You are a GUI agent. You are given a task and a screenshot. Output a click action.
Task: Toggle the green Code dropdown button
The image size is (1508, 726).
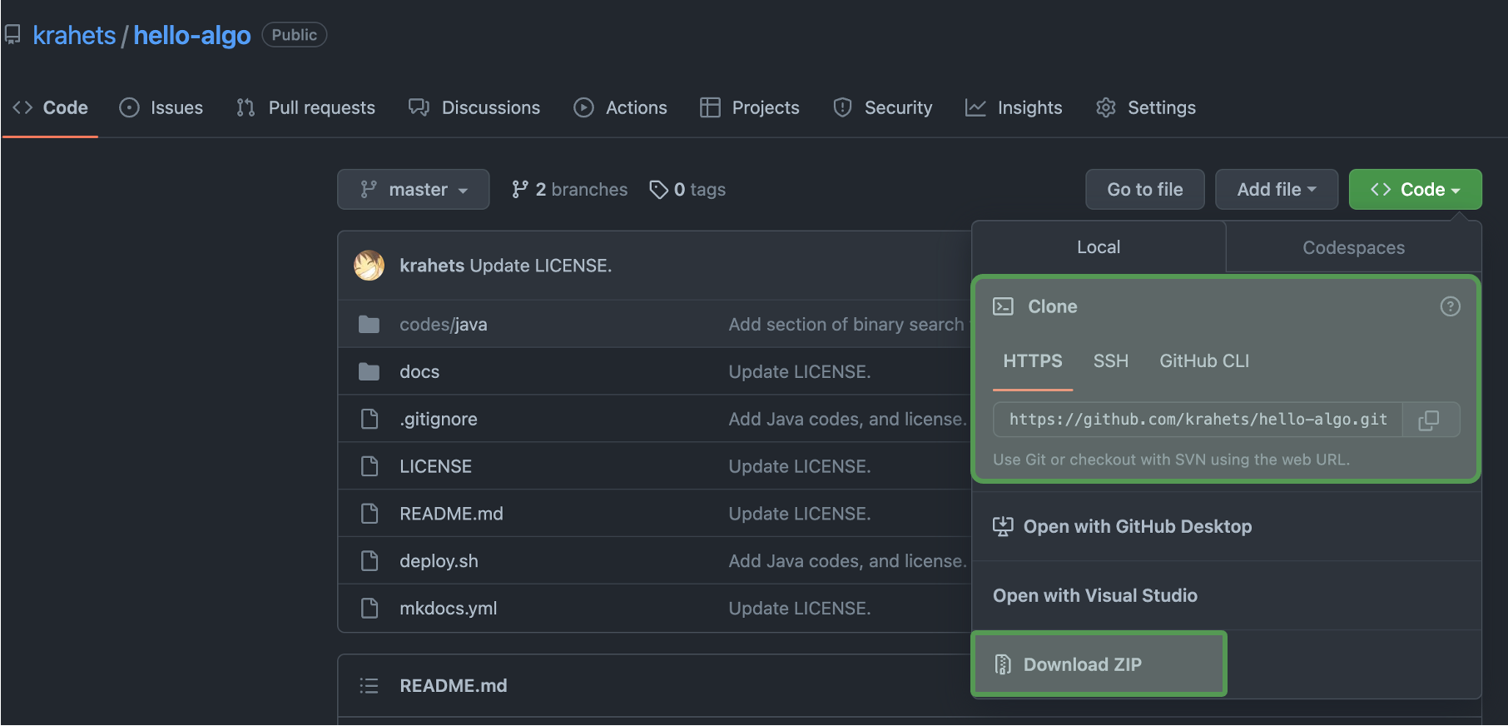[x=1414, y=190]
